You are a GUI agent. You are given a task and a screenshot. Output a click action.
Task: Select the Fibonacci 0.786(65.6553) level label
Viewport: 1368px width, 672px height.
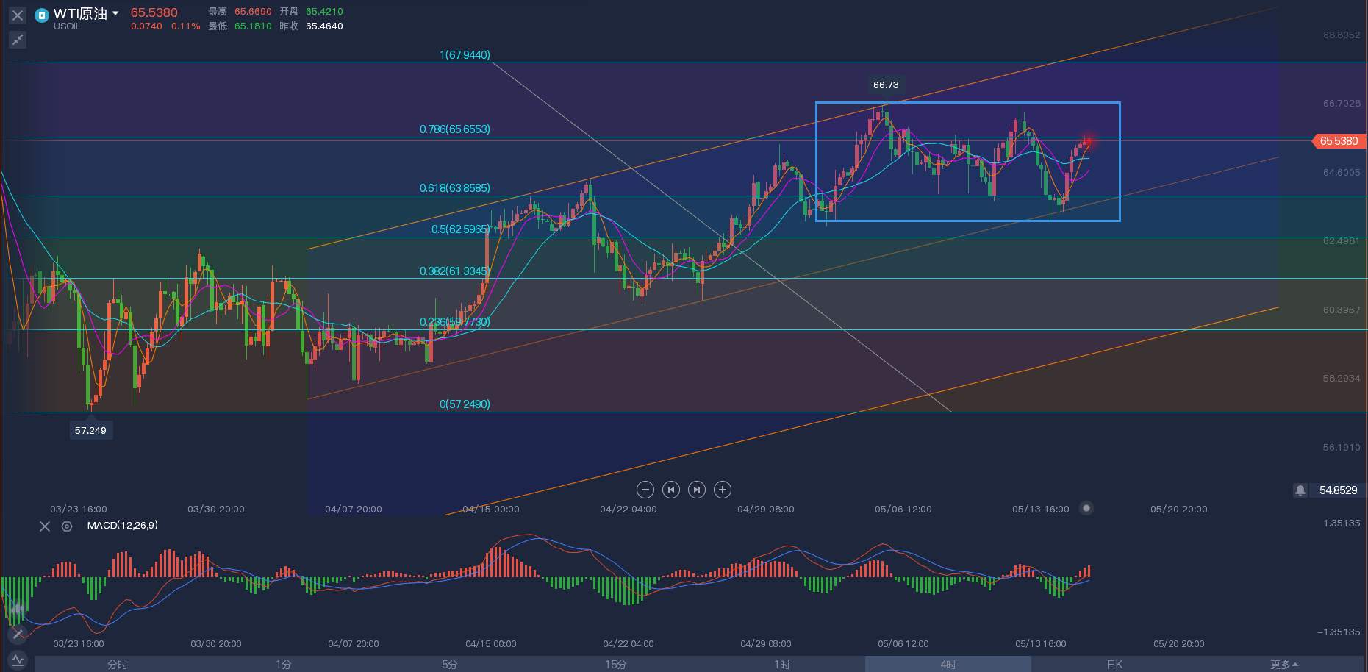(x=455, y=129)
